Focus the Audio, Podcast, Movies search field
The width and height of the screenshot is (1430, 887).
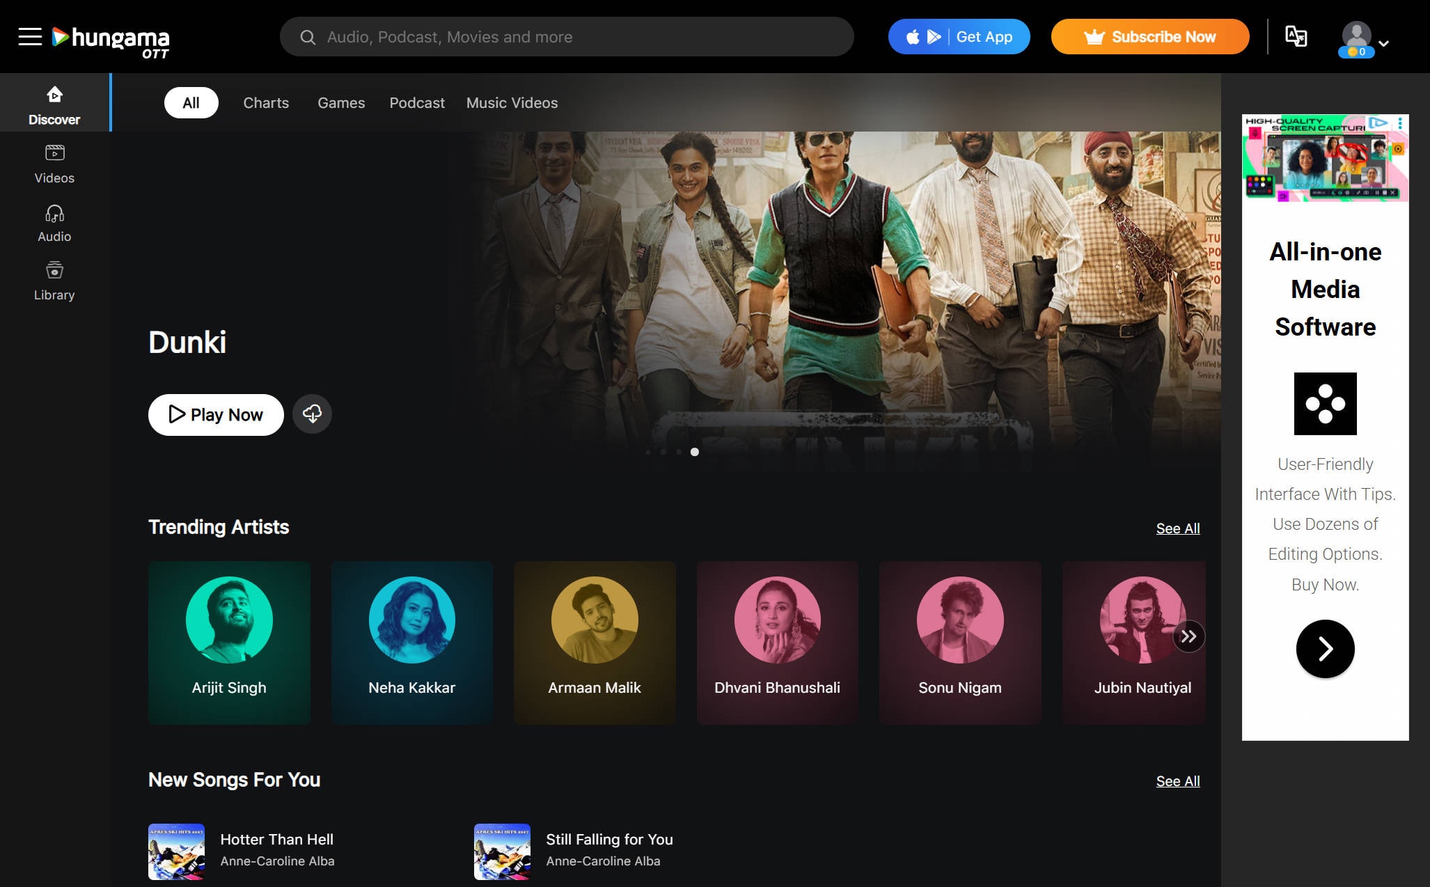coord(567,37)
